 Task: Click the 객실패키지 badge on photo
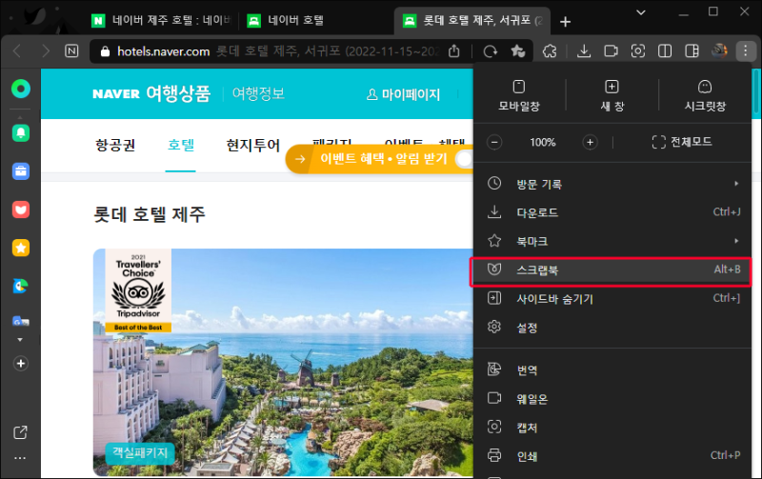pos(140,452)
